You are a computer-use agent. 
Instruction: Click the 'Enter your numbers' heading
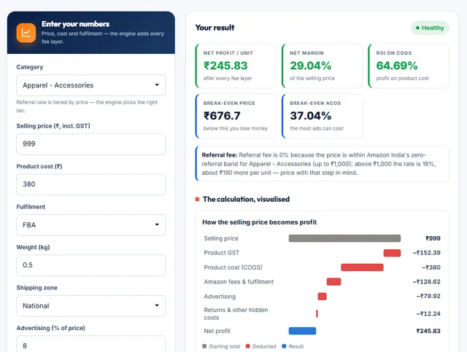coord(75,24)
